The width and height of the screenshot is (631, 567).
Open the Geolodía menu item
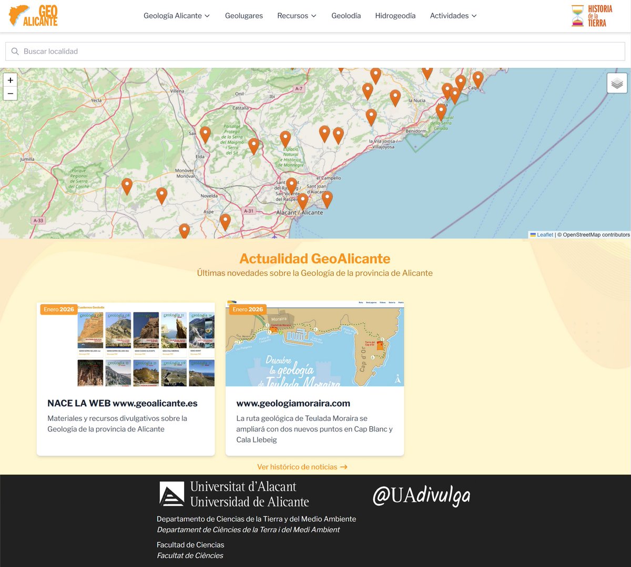[346, 16]
